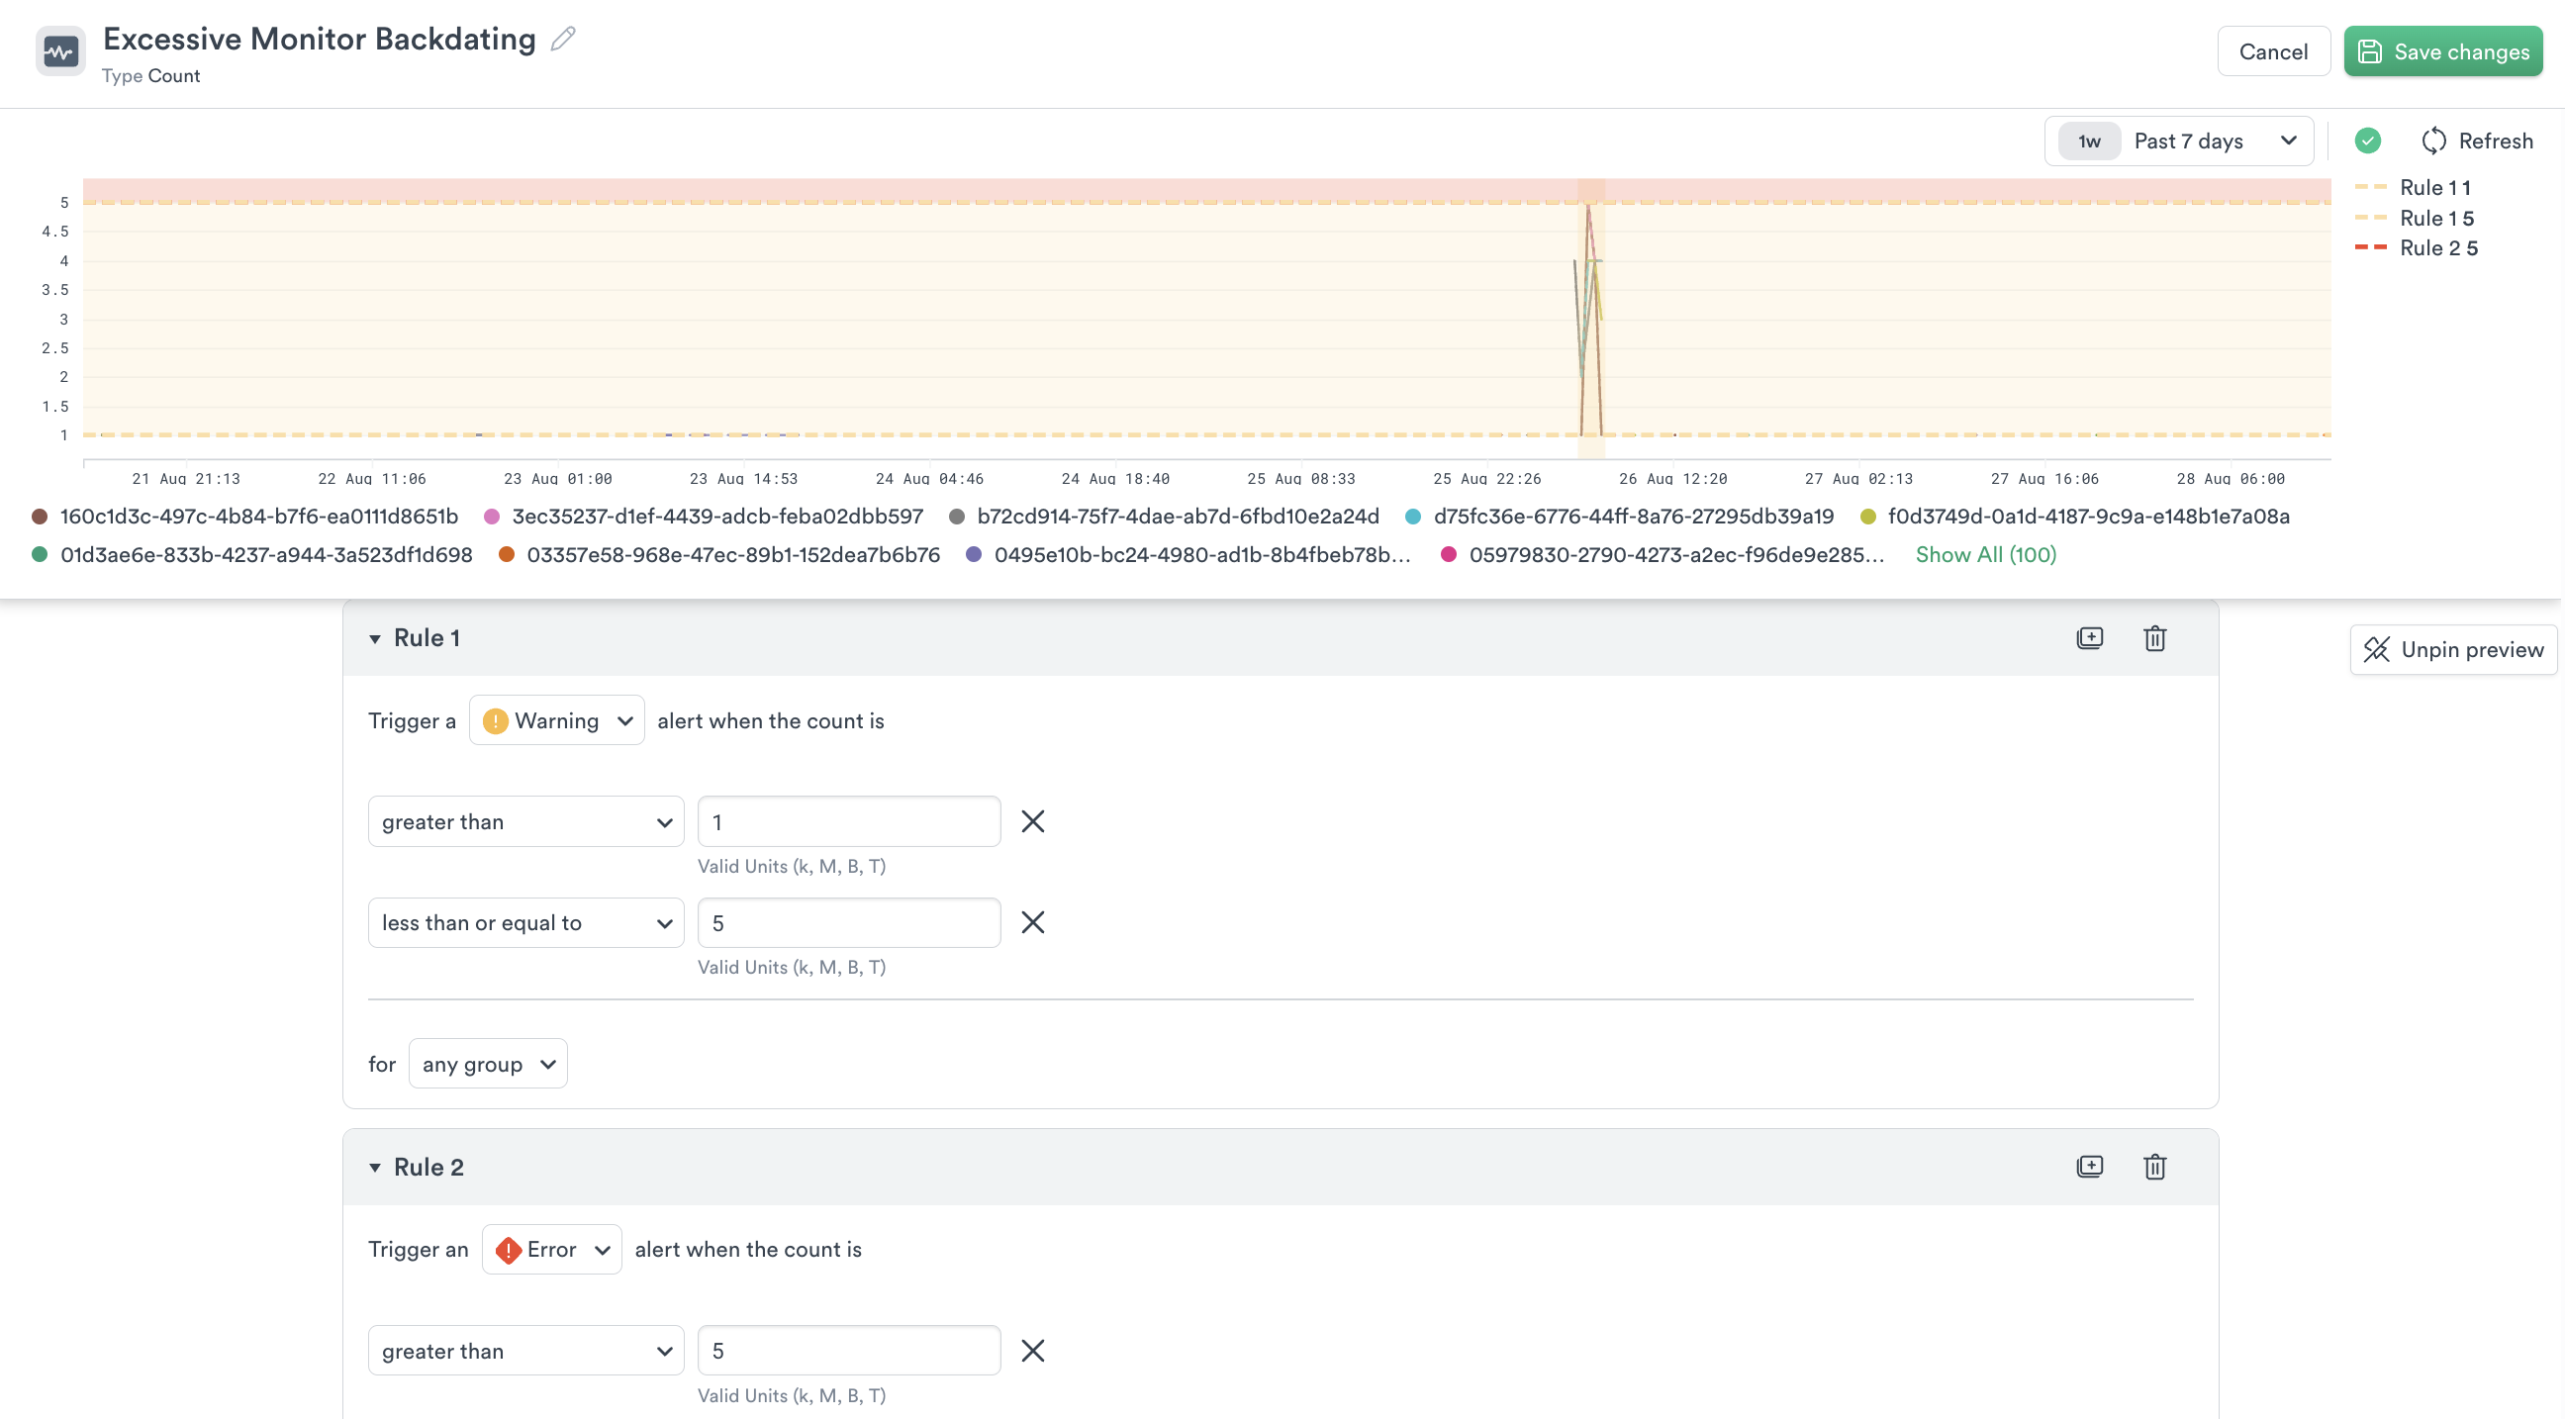
Task: Click Show All (100) link
Action: point(1984,555)
